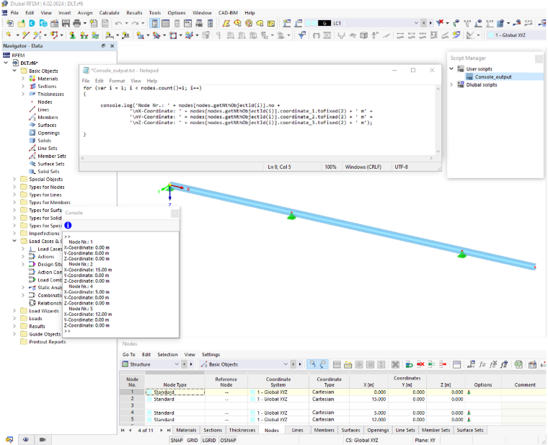
Task: Expand the Special Objects folder
Action: 14,179
